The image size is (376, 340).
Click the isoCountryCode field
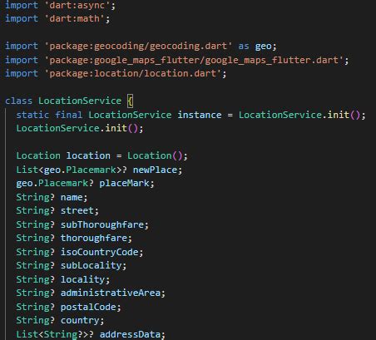(x=99, y=252)
